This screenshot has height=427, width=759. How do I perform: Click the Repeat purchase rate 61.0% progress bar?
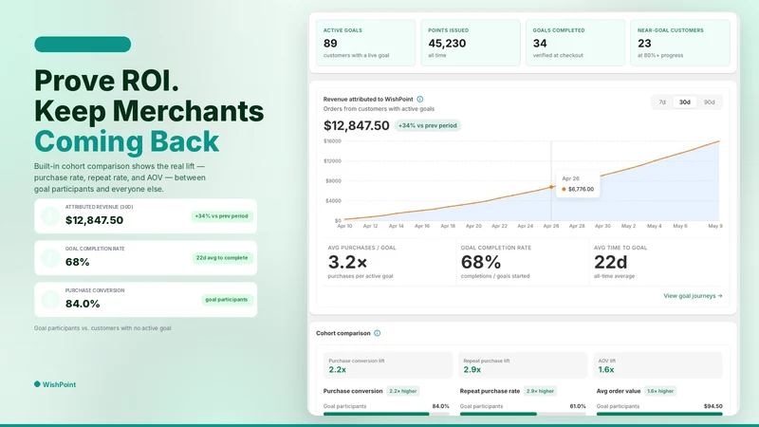pos(523,414)
